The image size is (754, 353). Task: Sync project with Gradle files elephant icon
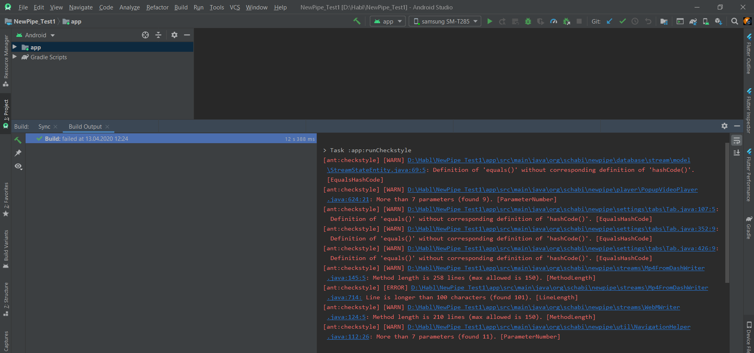pyautogui.click(x=693, y=21)
